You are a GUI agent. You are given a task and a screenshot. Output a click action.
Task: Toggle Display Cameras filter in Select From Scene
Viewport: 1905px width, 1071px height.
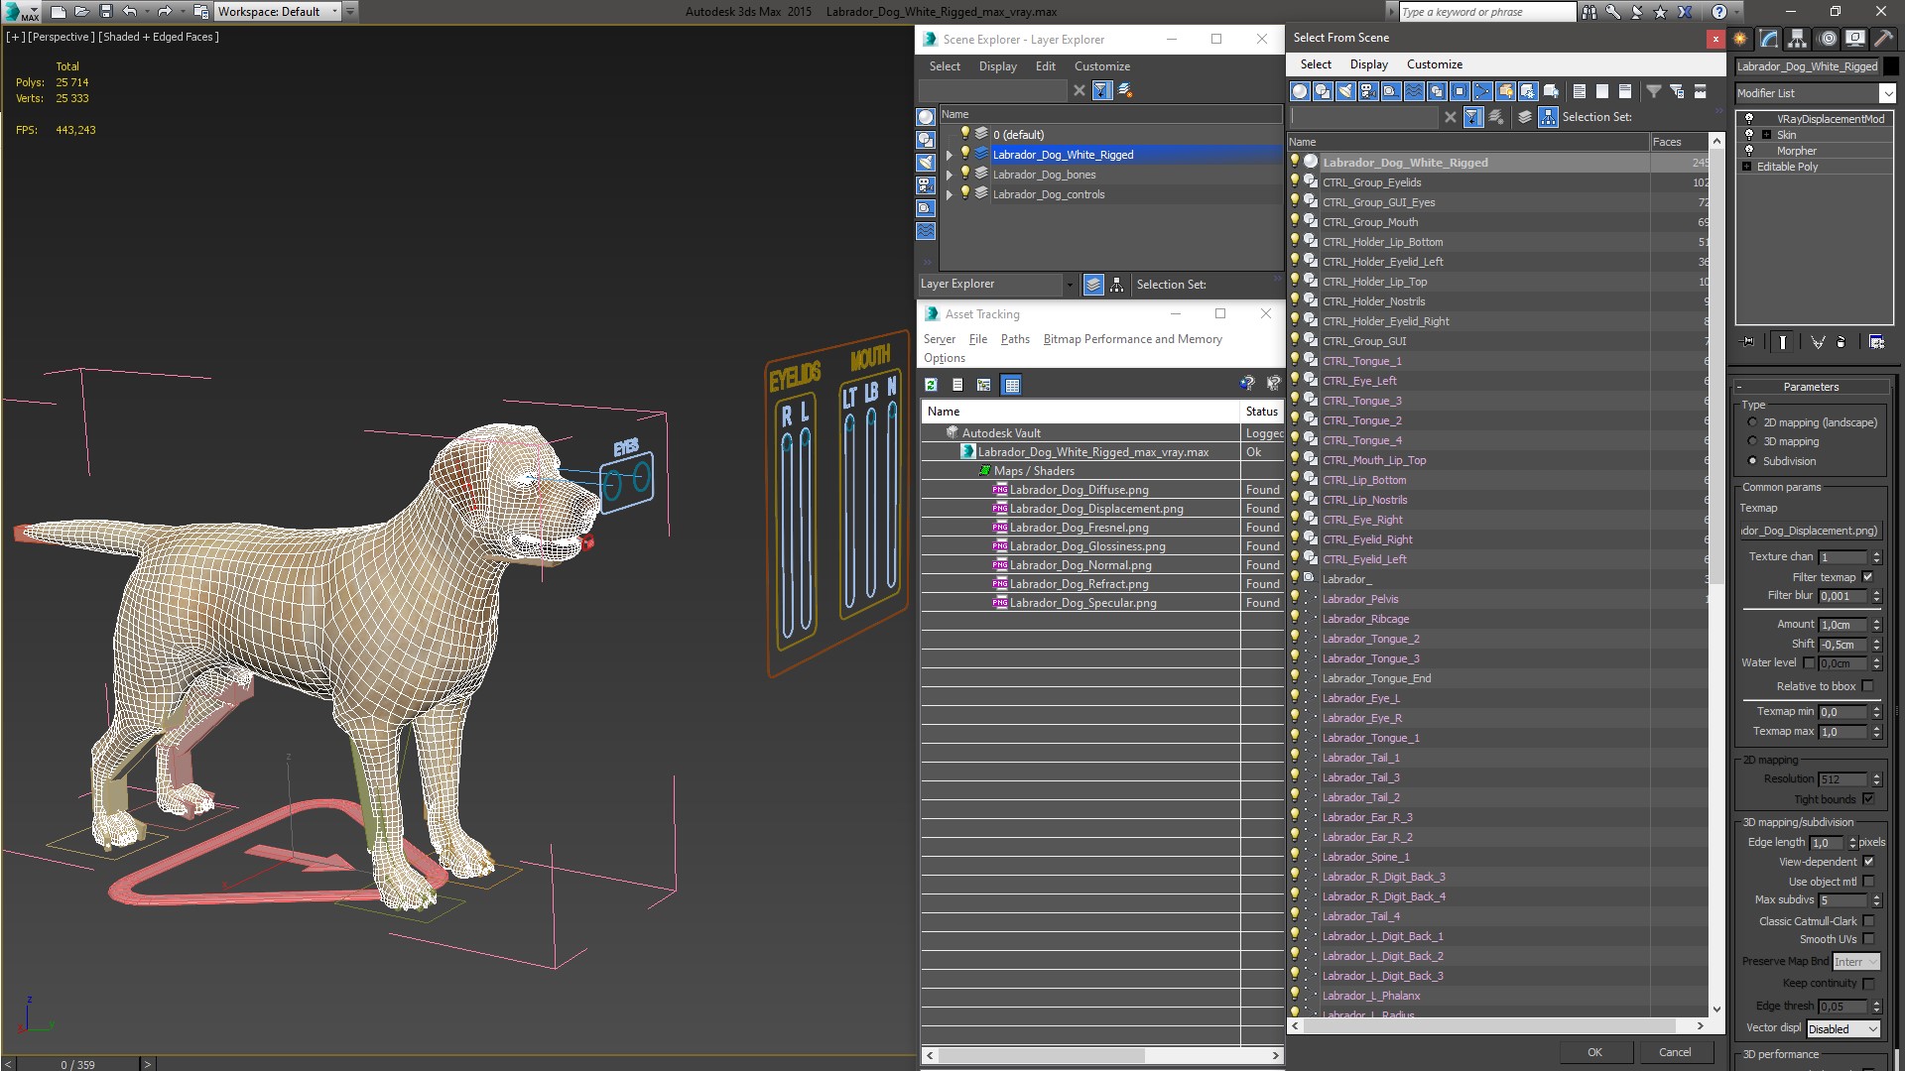pos(1368,91)
